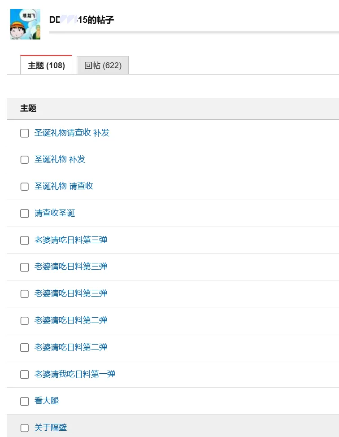Open the 圣诞礼物请查收 补发 post link
The width and height of the screenshot is (339, 437).
point(72,133)
